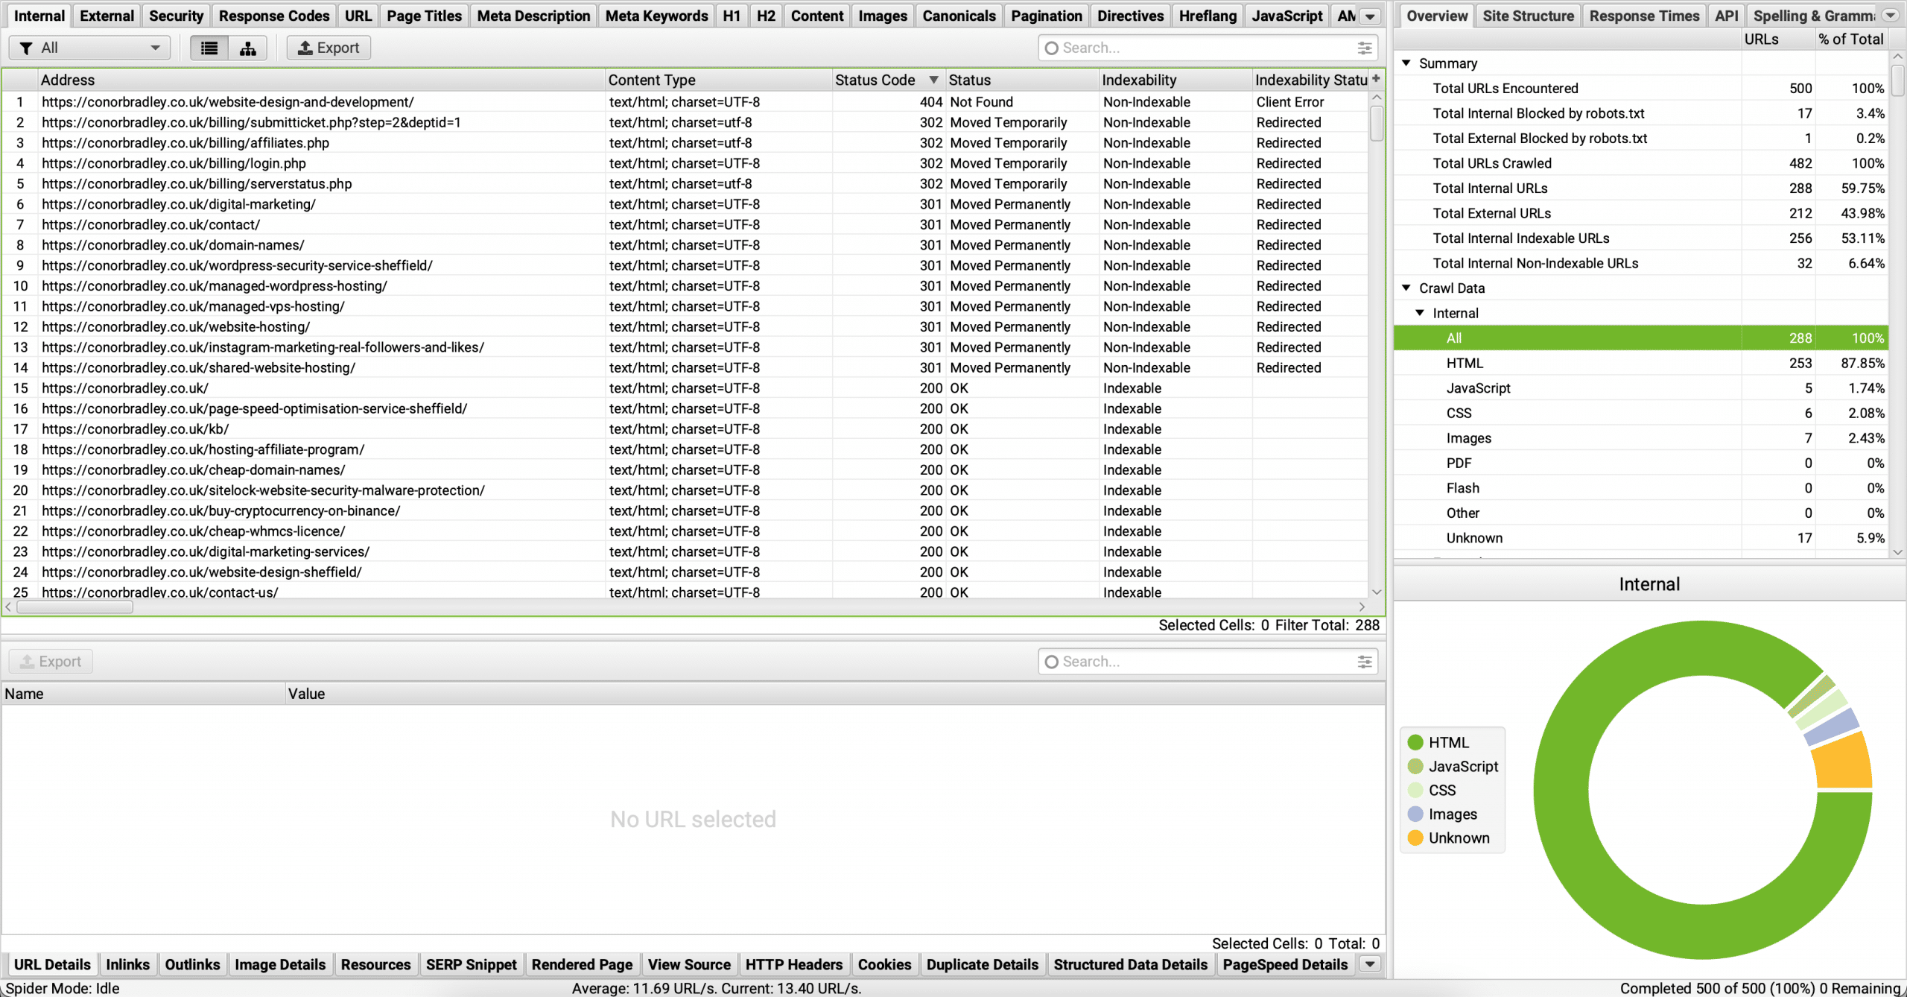Image resolution: width=1907 pixels, height=997 pixels.
Task: Select Images row in overview
Action: 1642,438
